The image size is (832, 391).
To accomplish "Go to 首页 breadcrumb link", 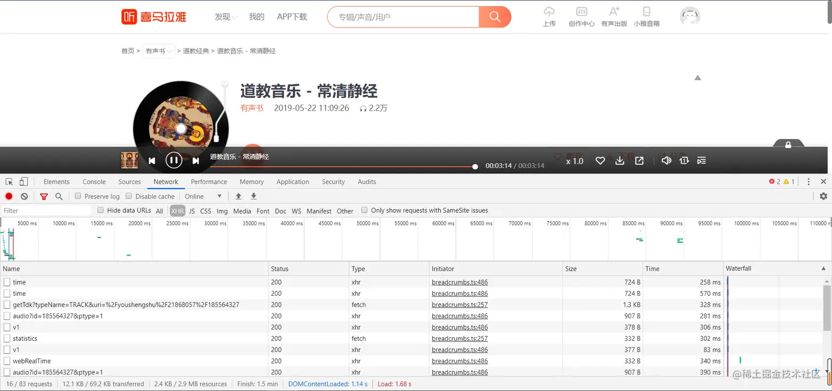I will (128, 51).
